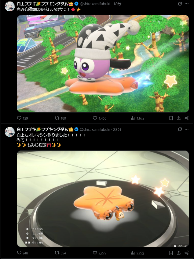This screenshot has height=259, width=194.
Task: Click share icon on the first post
Action: tap(186, 118)
